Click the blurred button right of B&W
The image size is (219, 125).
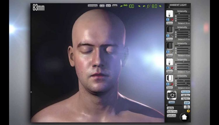pyautogui.click(x=115, y=6)
